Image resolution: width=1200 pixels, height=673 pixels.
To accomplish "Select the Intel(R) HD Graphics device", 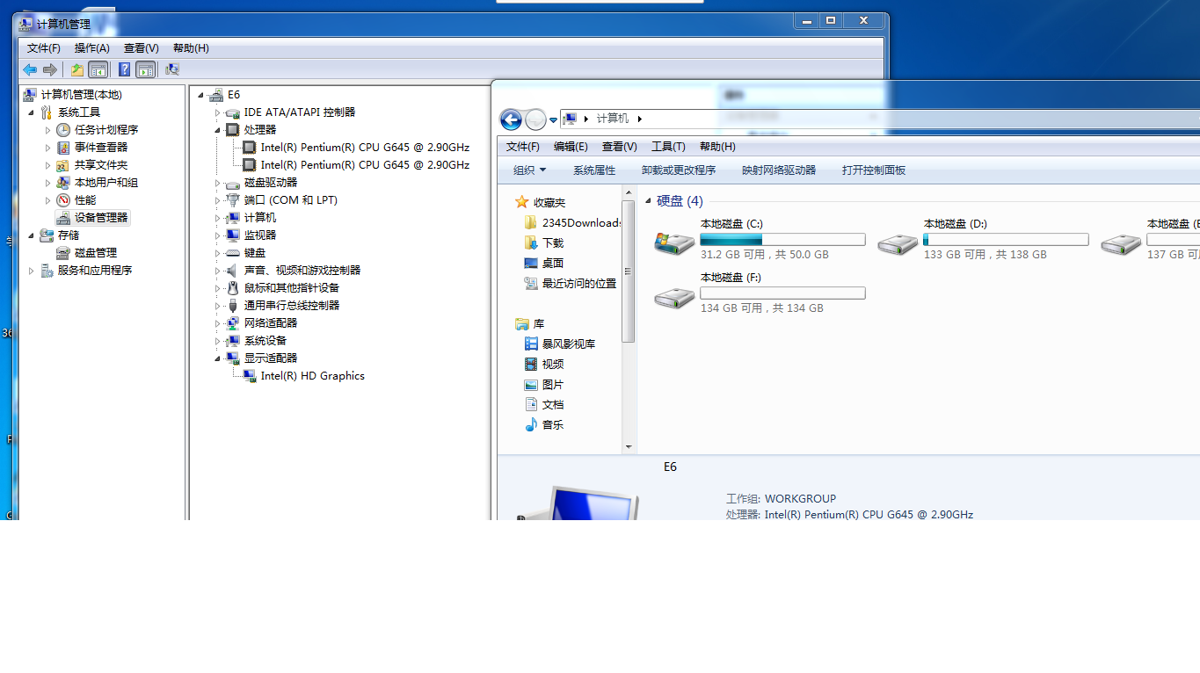I will click(312, 375).
